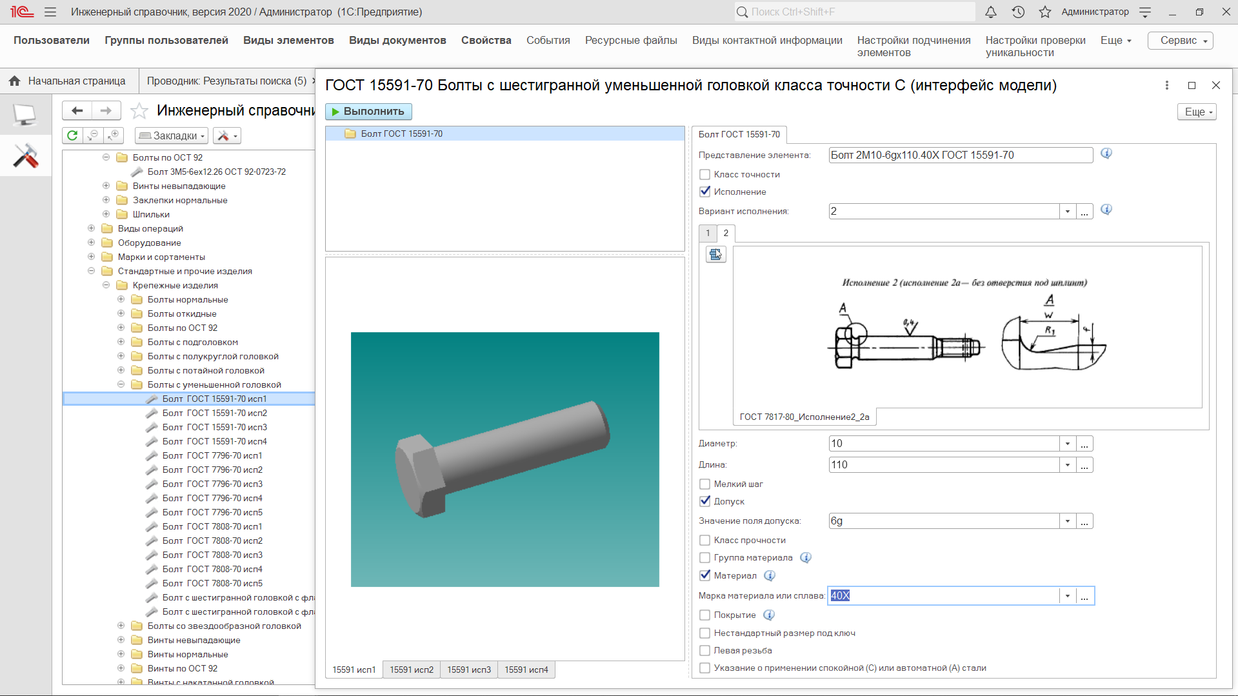Expand the Болты откидные folder
The image size is (1238, 696).
121,313
